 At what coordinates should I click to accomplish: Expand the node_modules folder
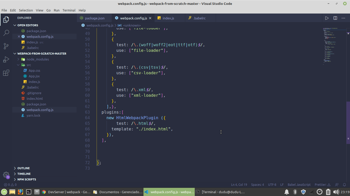tap(44, 59)
